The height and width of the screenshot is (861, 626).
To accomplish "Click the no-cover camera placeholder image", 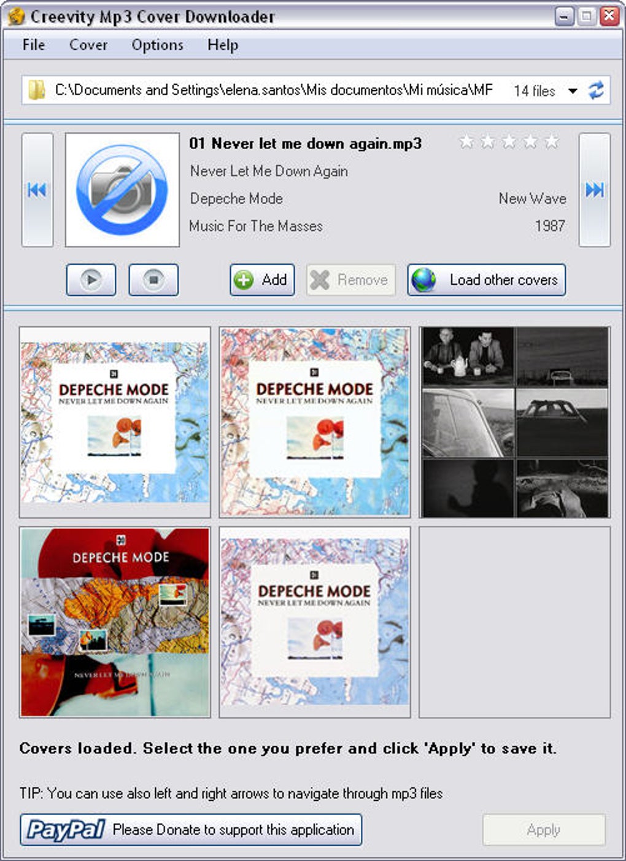I will 122,190.
